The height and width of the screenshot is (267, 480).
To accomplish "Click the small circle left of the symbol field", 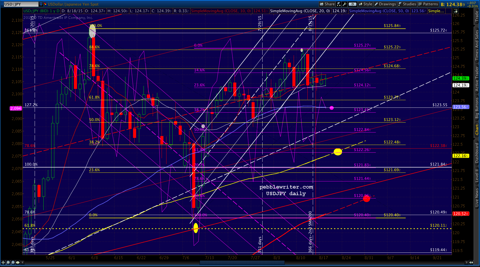I will pyautogui.click(x=2, y=4).
